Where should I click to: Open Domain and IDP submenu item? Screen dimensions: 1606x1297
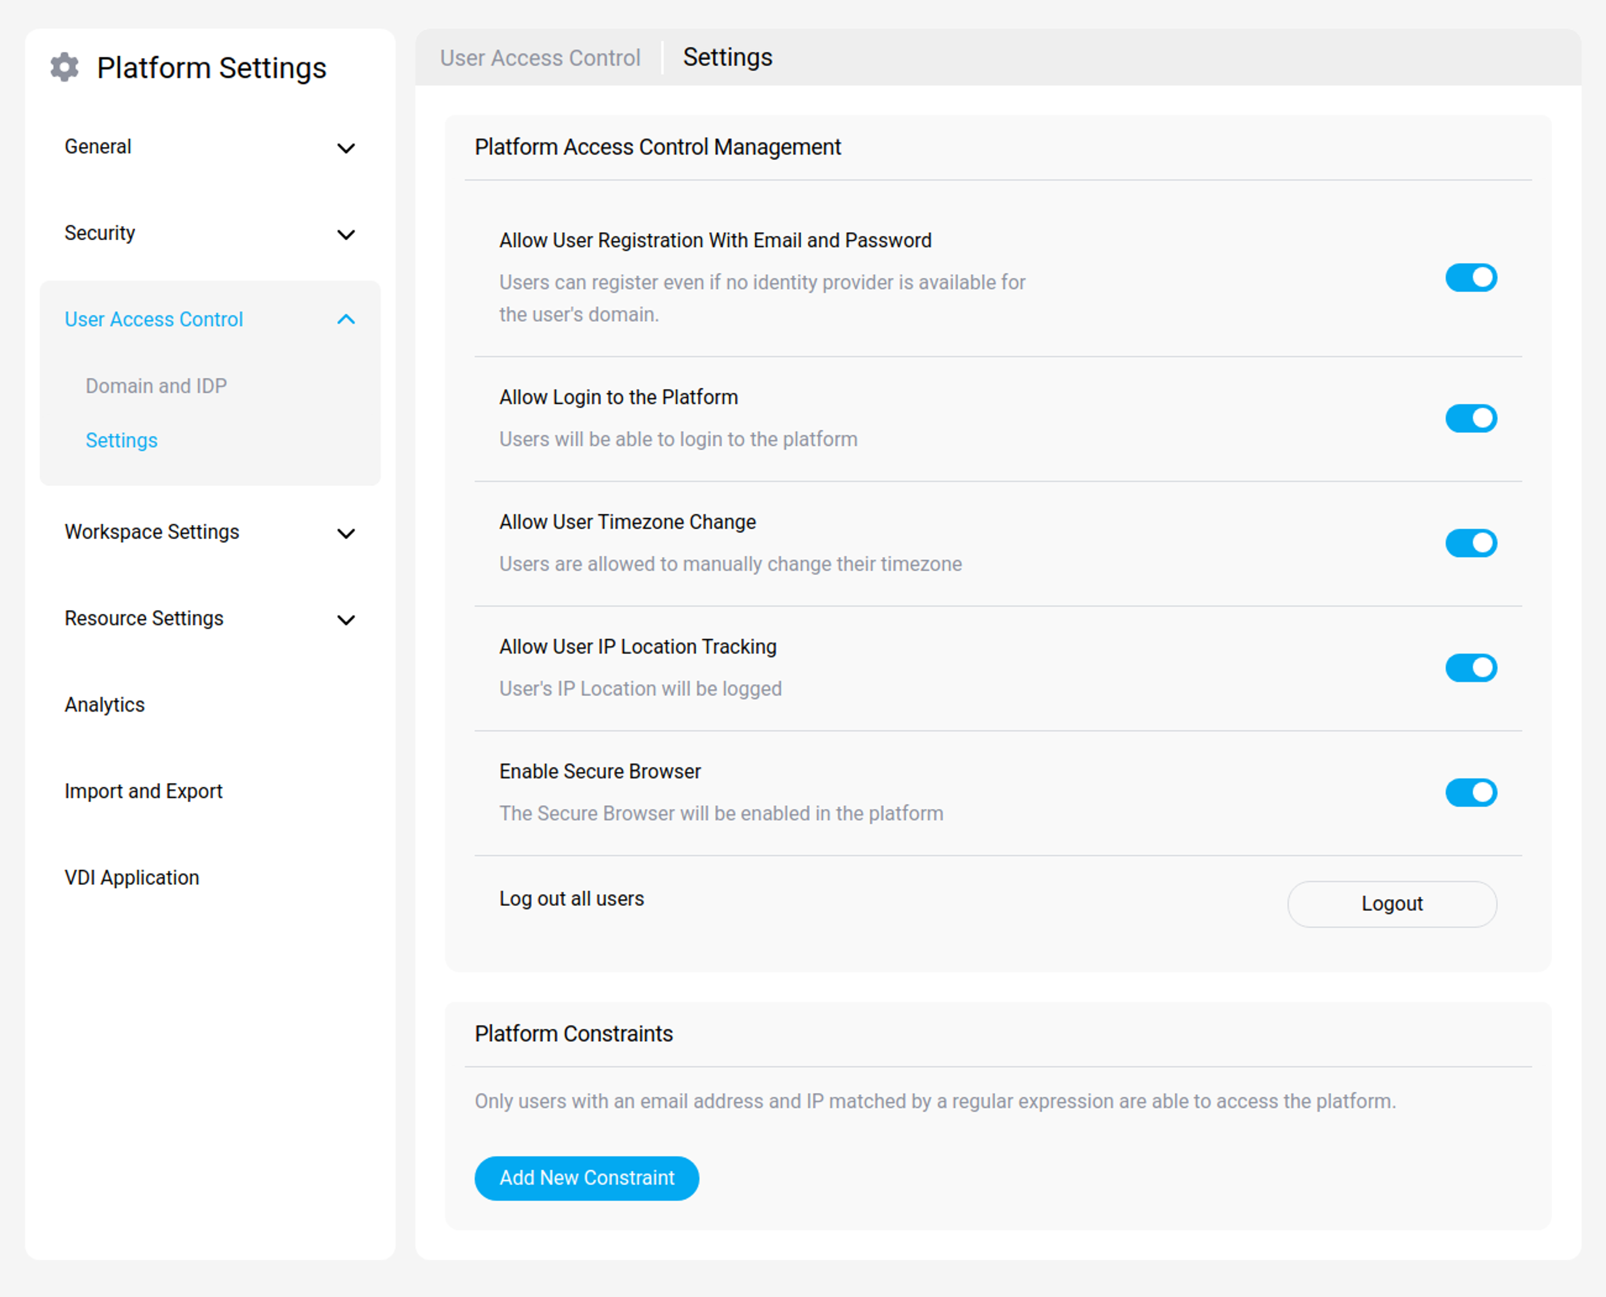tap(156, 385)
